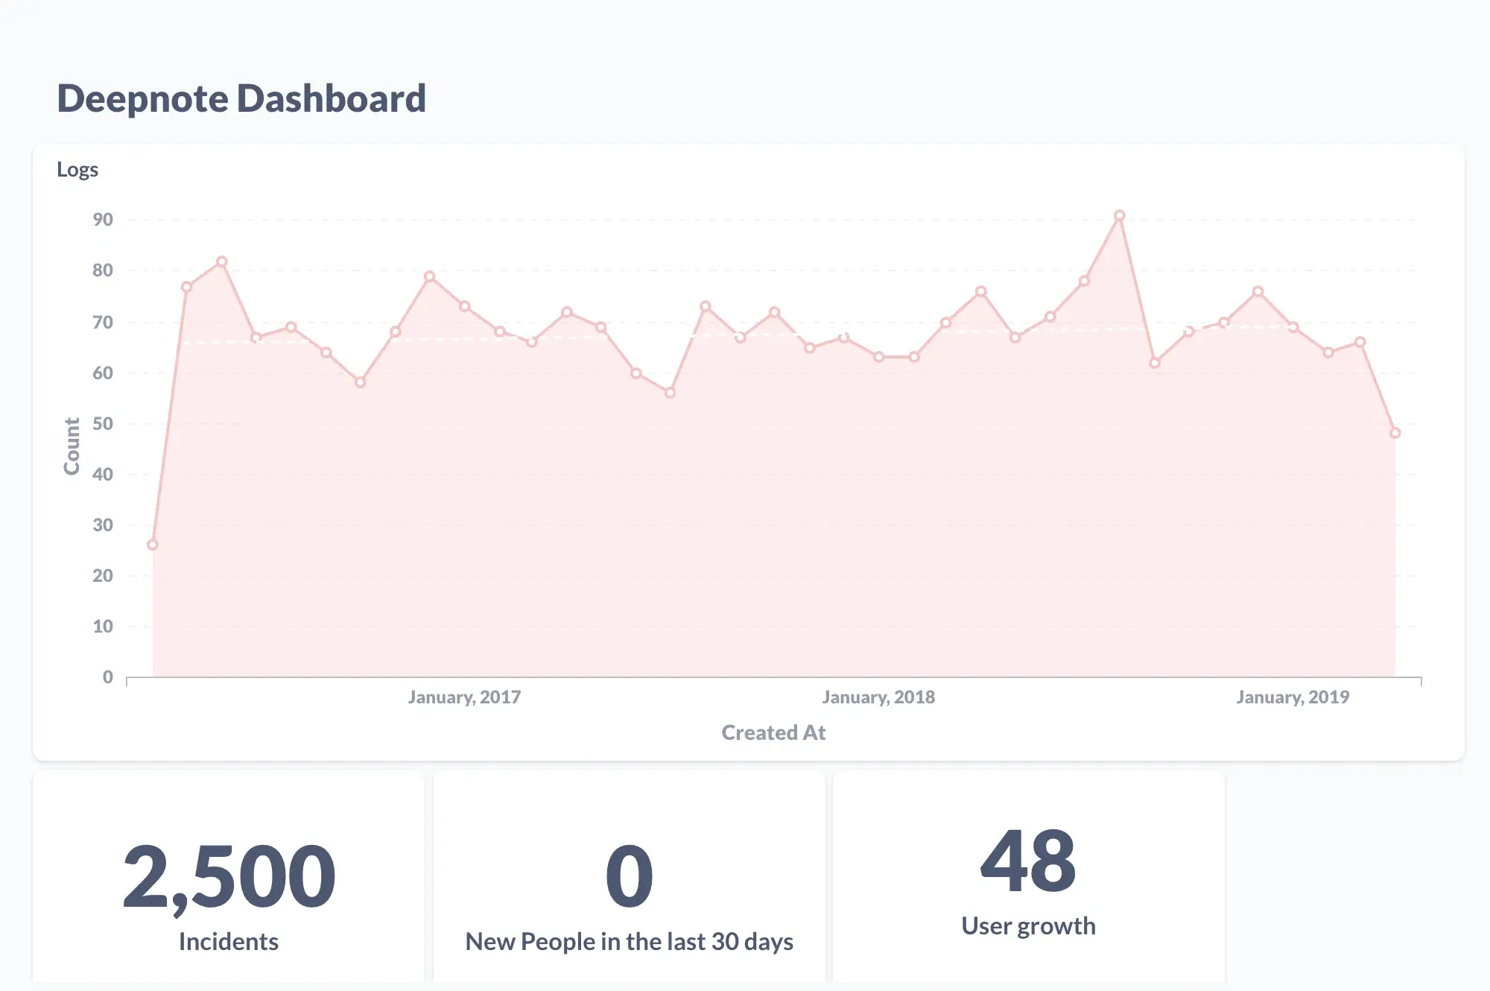Click the 90 y-axis tick label
1490x991 pixels.
(103, 220)
